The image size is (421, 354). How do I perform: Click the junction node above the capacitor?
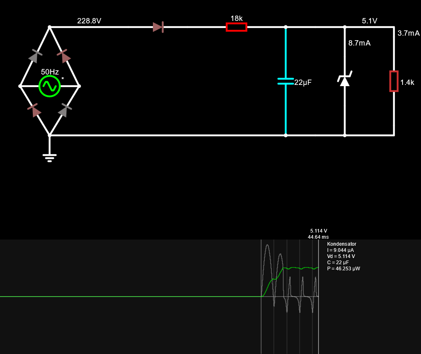tap(286, 27)
